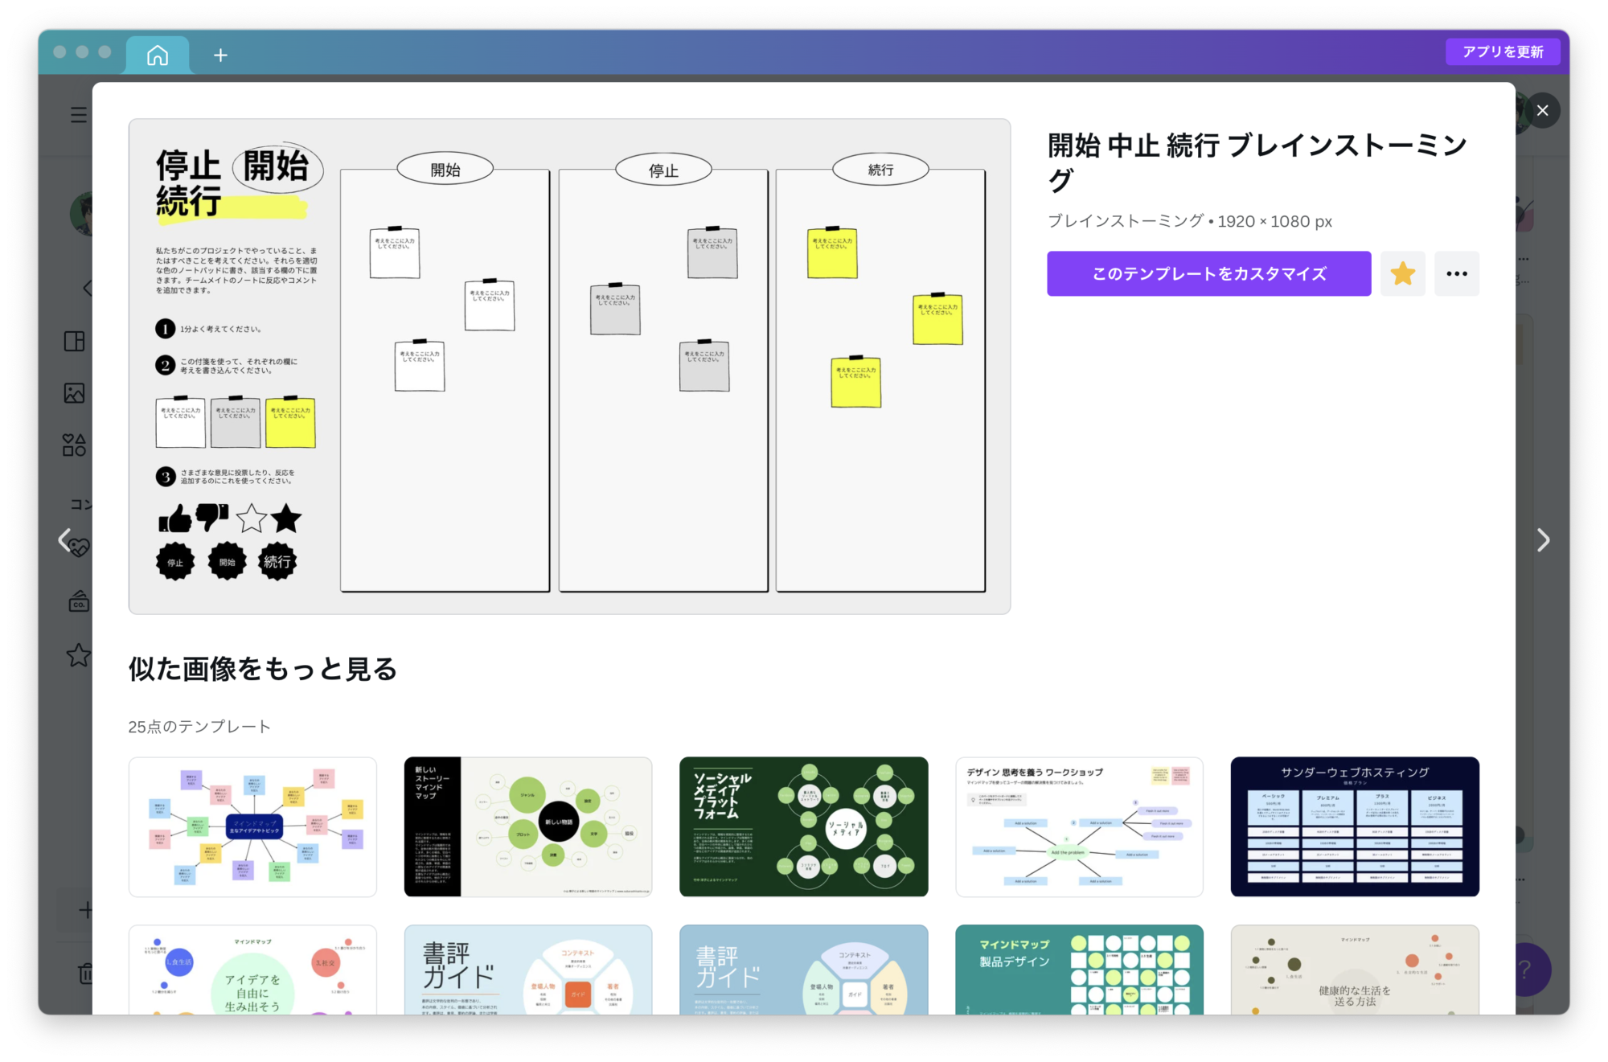Open the Home tab
1608x1062 pixels.
tap(158, 55)
